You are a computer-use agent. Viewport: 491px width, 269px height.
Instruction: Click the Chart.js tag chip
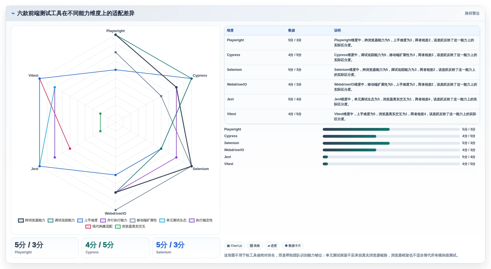tap(234, 246)
